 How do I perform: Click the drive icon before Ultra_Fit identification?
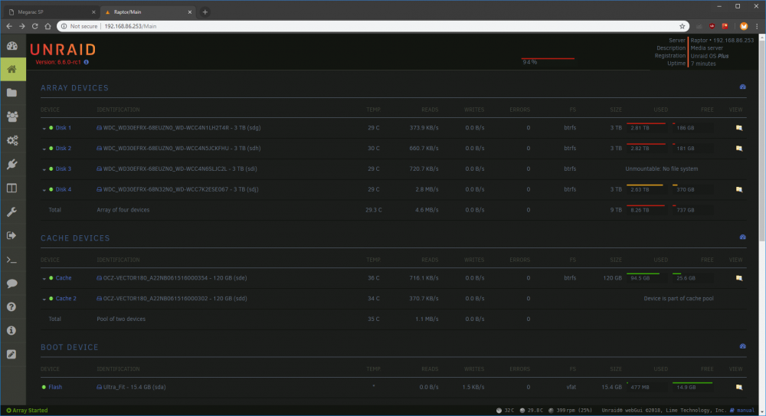99,387
